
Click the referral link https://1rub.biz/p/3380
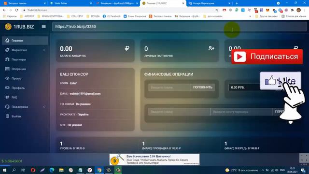pyautogui.click(x=75, y=27)
